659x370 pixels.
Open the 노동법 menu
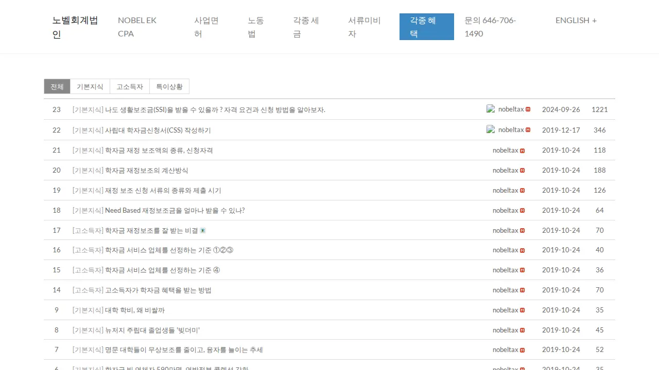(x=260, y=27)
